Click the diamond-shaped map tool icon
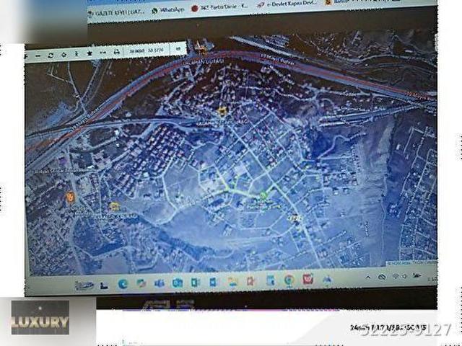 [64, 55]
